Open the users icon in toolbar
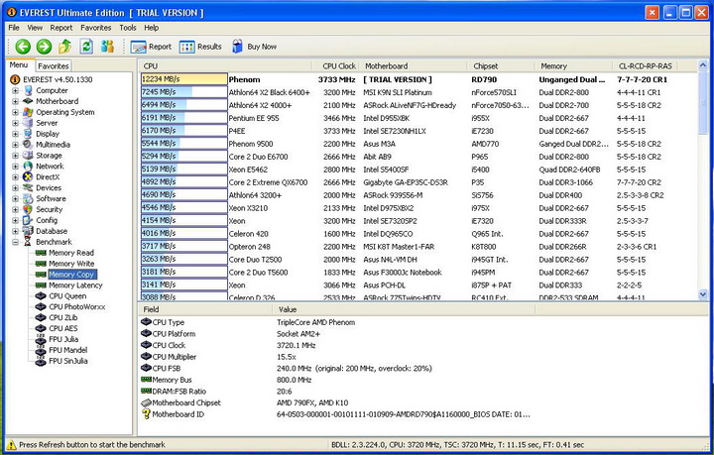This screenshot has width=714, height=455. [107, 47]
